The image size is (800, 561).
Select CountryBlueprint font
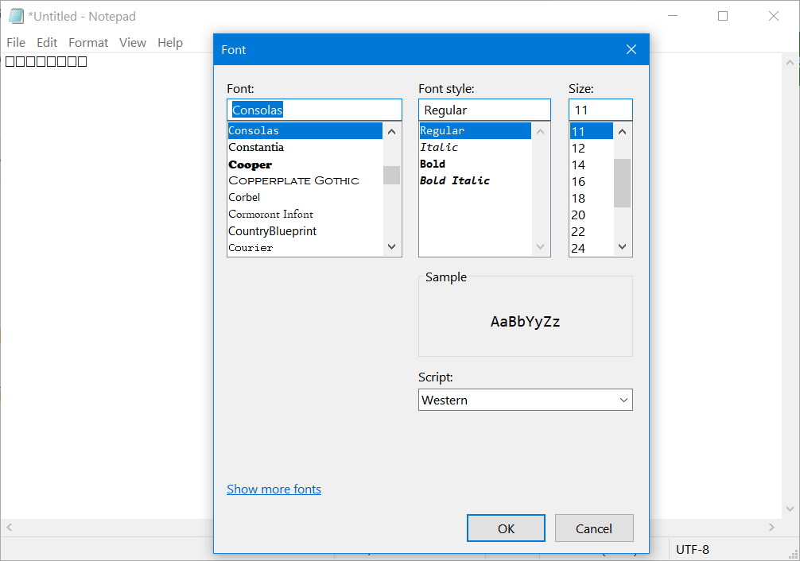click(x=305, y=231)
